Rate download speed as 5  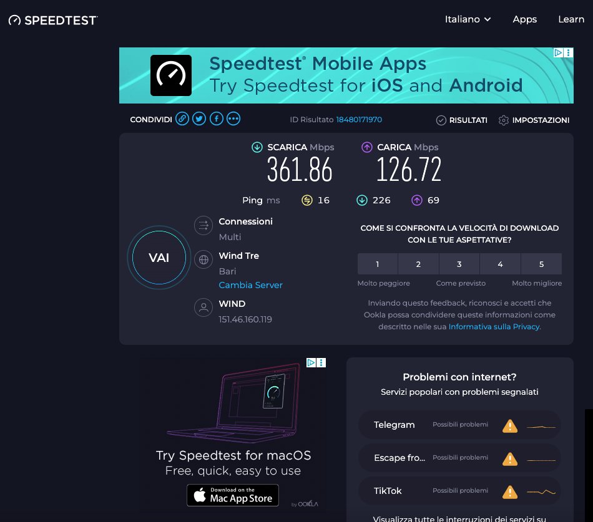click(x=541, y=264)
